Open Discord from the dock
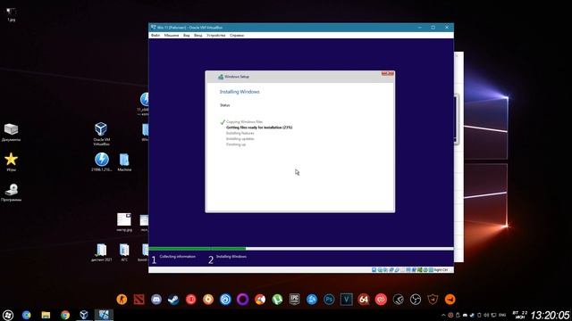Screen dimensions: 572x321 tap(156, 300)
